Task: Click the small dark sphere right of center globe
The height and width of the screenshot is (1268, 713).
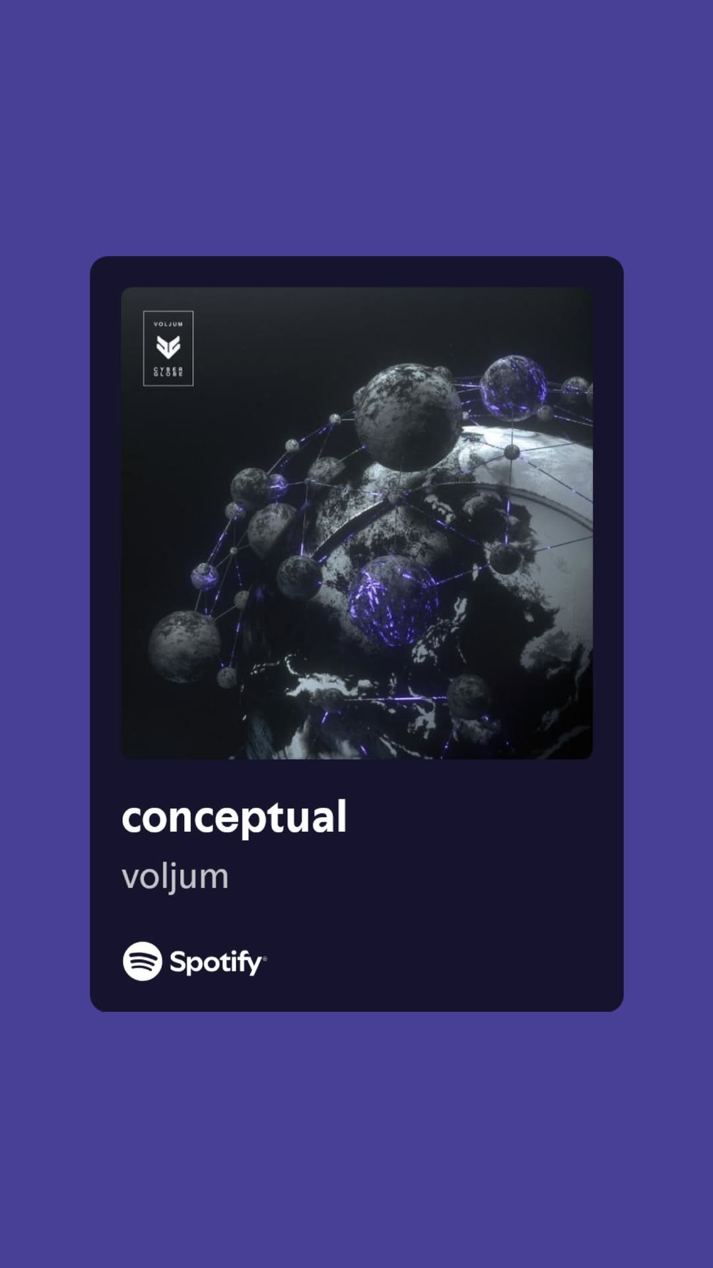Action: coord(505,558)
